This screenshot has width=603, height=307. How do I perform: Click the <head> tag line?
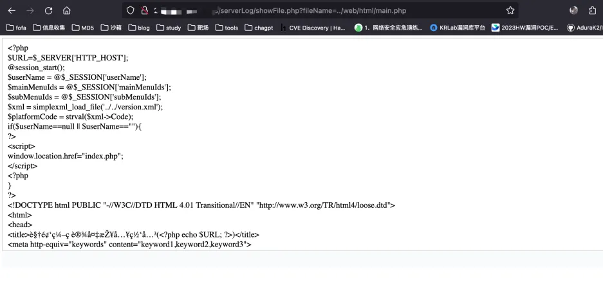click(20, 225)
